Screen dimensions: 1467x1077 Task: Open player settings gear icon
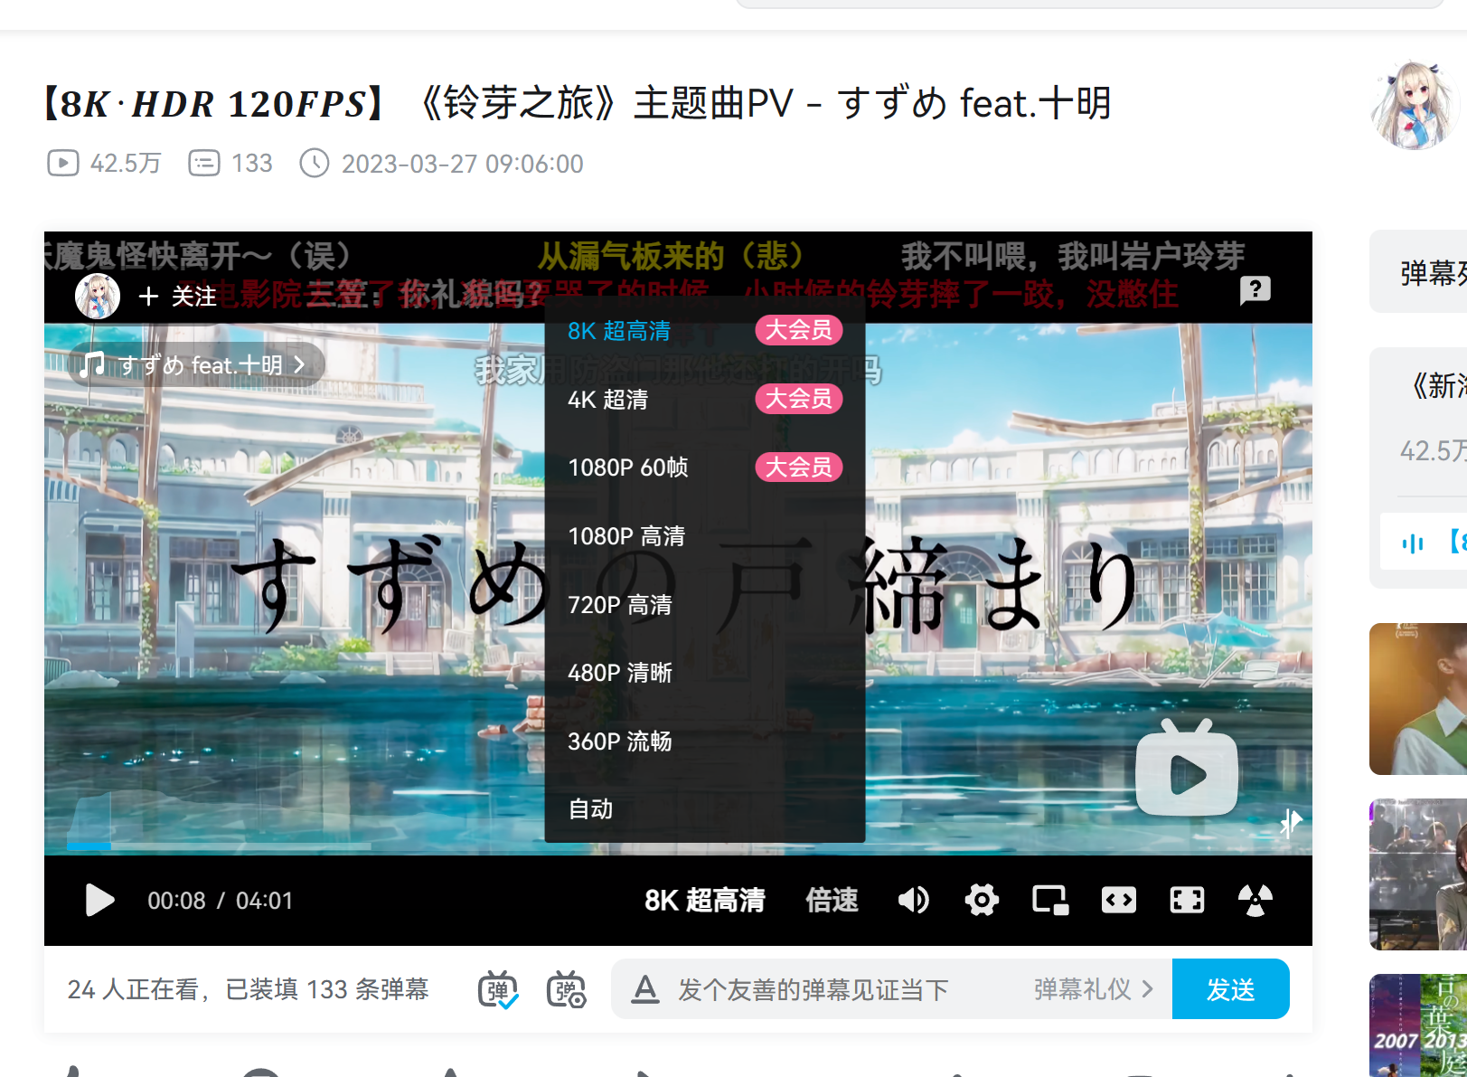click(x=982, y=900)
